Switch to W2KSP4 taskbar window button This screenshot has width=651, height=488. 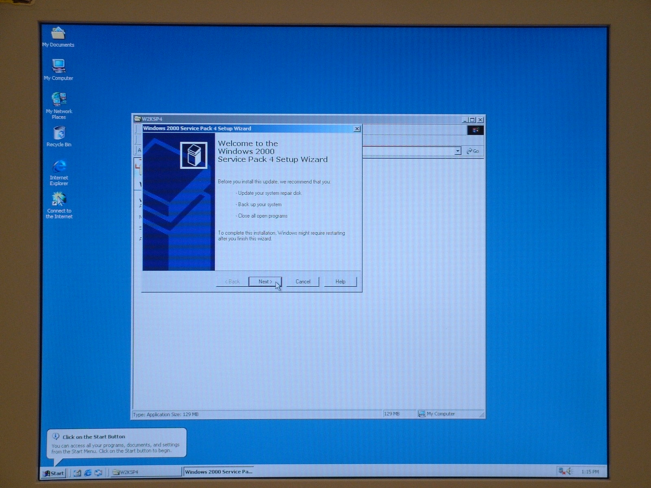click(145, 472)
